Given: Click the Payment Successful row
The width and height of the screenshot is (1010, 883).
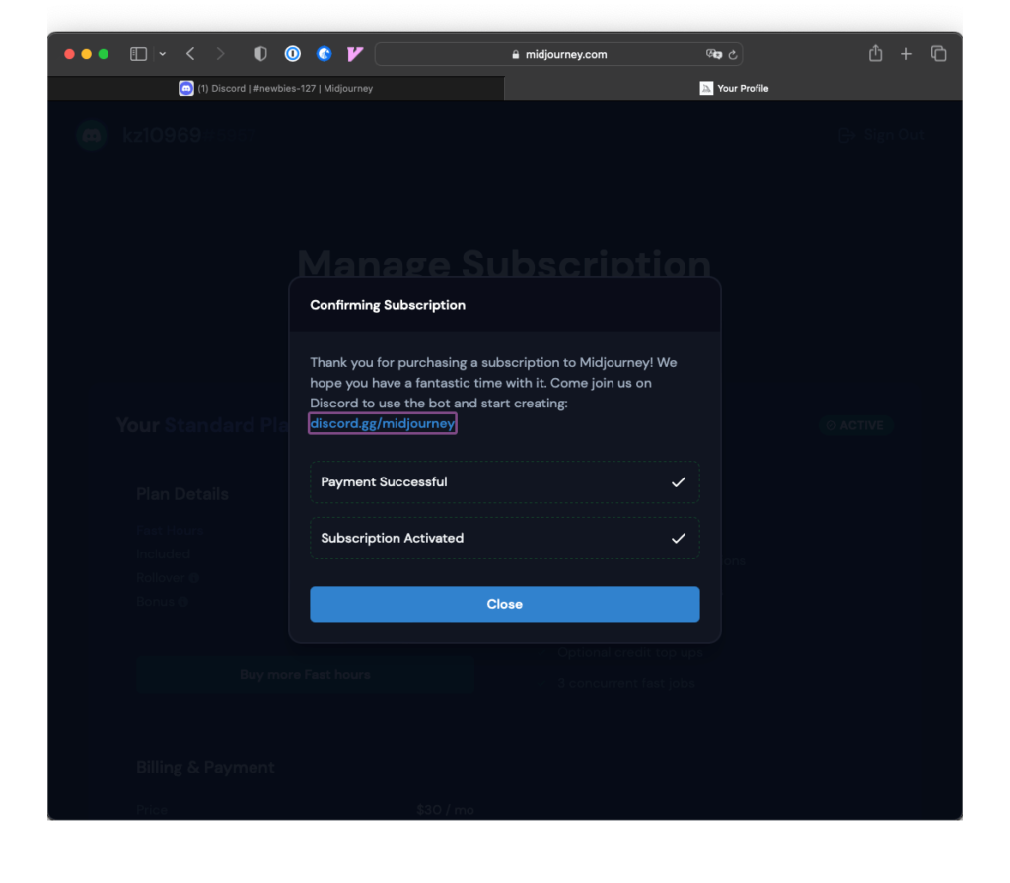Looking at the screenshot, I should tap(504, 482).
